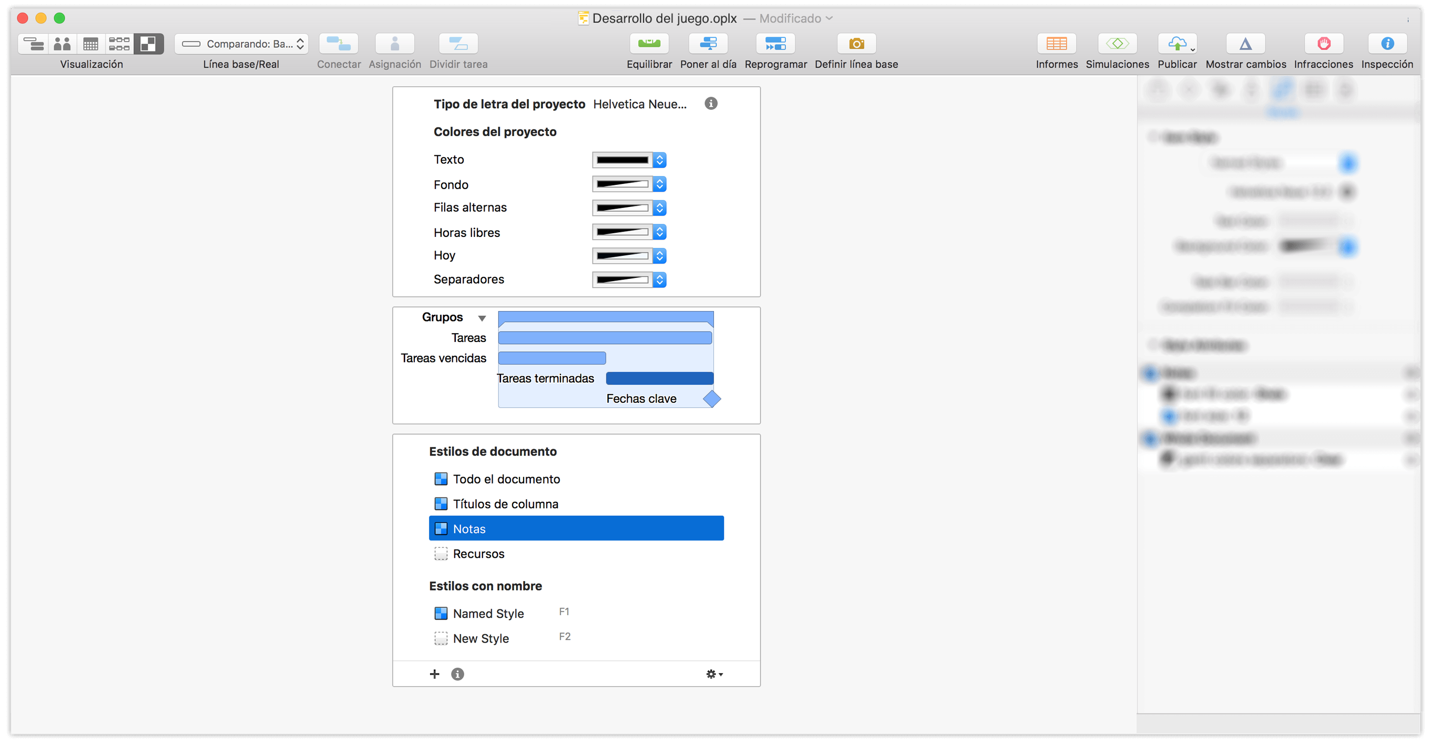Click the Simulaciones icon
This screenshot has width=1431, height=746.
coord(1117,43)
